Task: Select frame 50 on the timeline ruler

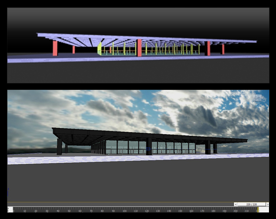Action: coord(69,211)
